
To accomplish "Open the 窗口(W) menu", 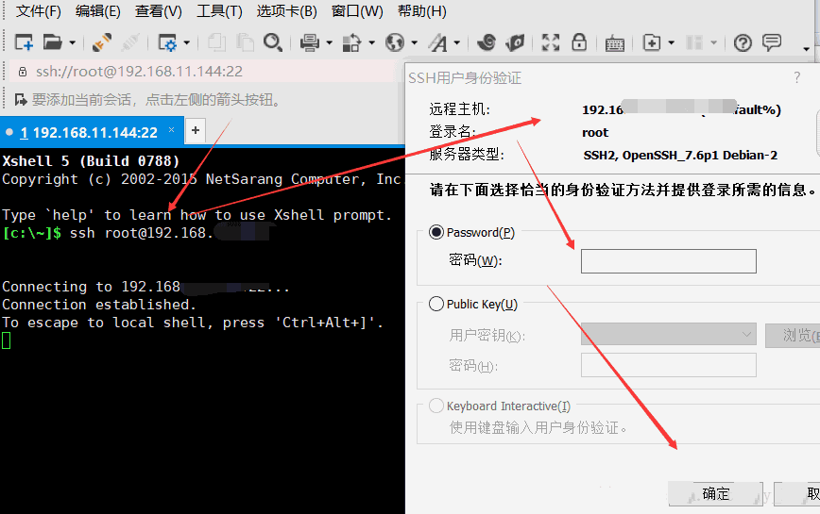I will pos(357,11).
